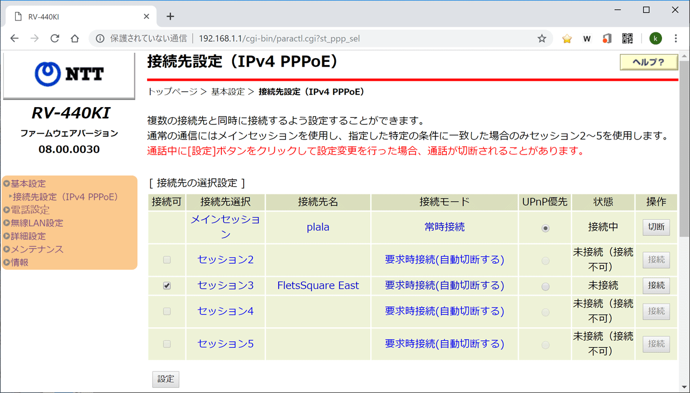Open セッション4 connection mode link
The image size is (690, 393).
pos(445,311)
